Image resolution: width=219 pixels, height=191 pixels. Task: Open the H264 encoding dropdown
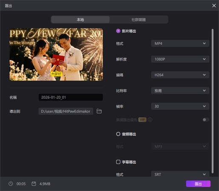(180, 75)
